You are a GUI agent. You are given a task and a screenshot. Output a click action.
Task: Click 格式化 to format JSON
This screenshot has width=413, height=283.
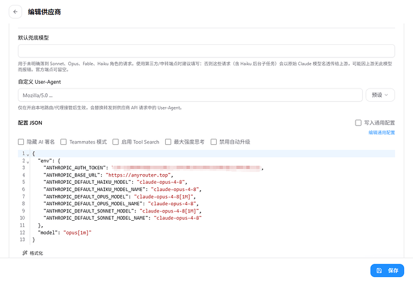tap(33, 253)
